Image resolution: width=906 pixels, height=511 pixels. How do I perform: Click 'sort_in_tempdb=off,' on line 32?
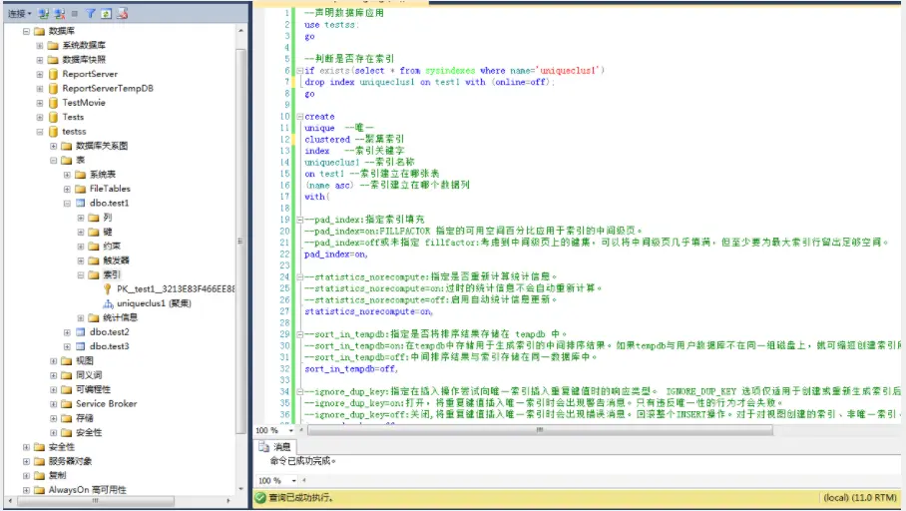tap(351, 369)
